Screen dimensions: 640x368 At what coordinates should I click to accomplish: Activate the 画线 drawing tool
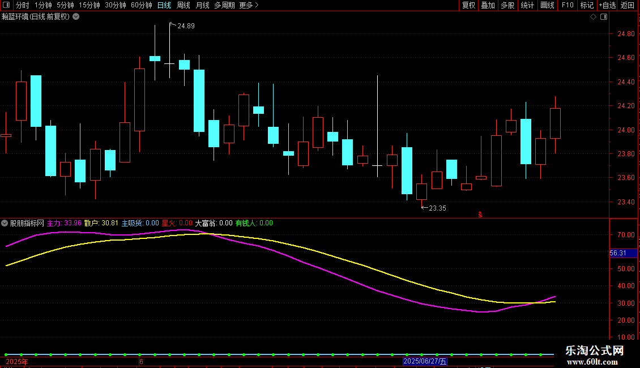(x=547, y=5)
